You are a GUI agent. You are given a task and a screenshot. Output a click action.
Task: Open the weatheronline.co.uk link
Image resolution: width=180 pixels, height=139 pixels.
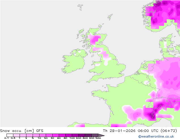coord(156,136)
